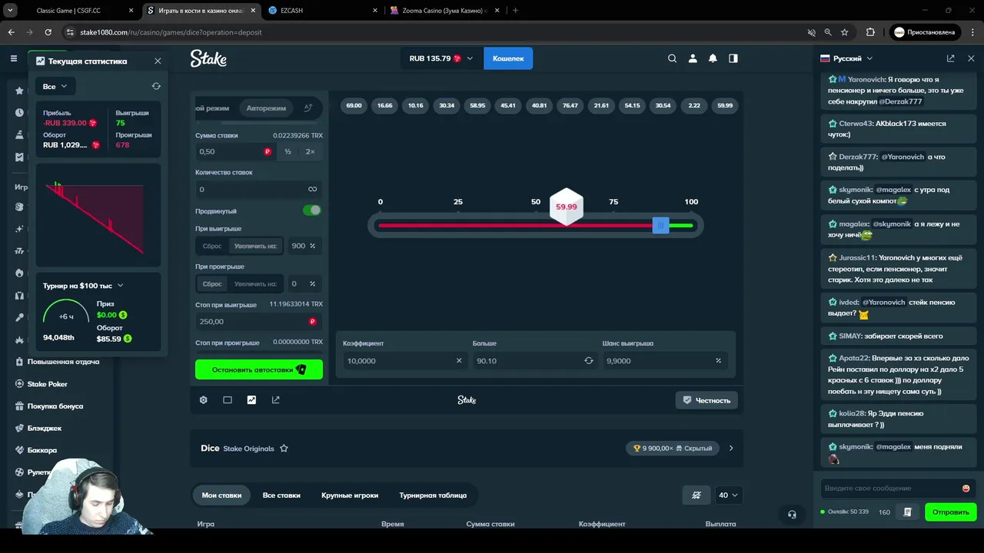Expand the Турнир на $100 тыс selector
The image size is (984, 553).
83,286
